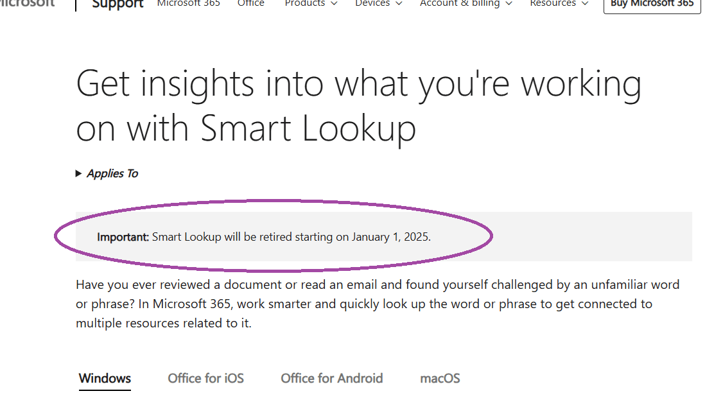Select the macOS tab

tap(440, 379)
